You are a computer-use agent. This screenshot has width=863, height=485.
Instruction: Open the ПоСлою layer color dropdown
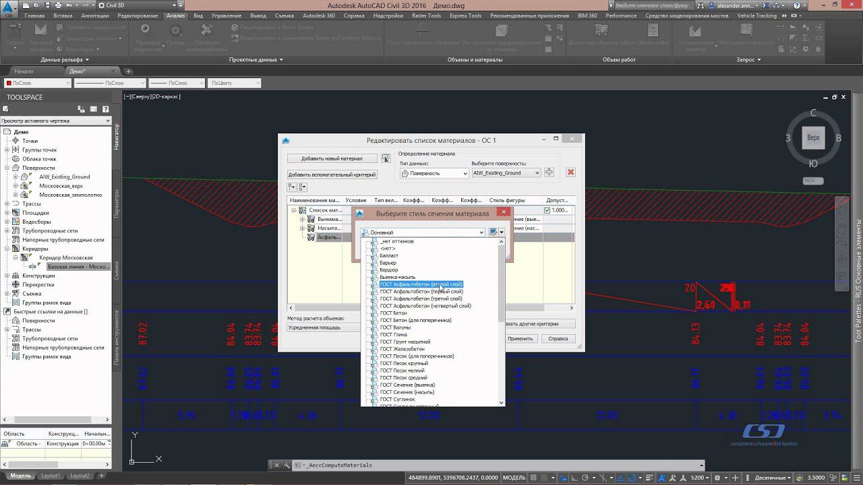point(37,83)
